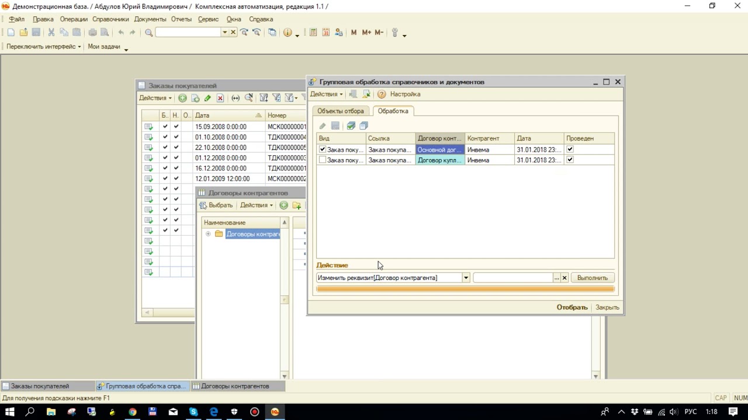This screenshot has width=748, height=420.
Task: Switch to Договоры контрагентов in bottom window panel
Action: [x=238, y=386]
